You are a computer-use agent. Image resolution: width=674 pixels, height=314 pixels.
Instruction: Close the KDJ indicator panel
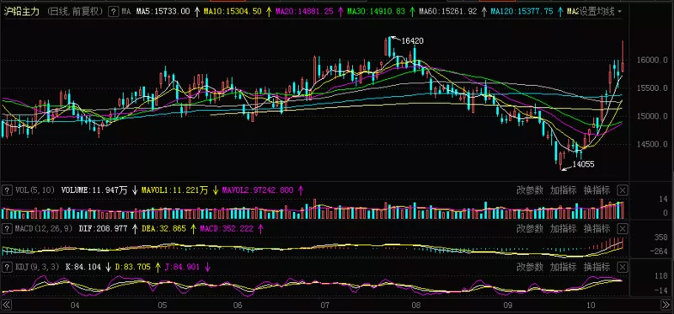pyautogui.click(x=623, y=267)
